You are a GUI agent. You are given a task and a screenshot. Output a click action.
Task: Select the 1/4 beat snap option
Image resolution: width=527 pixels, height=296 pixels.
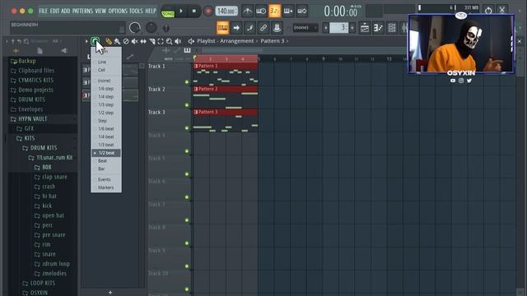[106, 137]
